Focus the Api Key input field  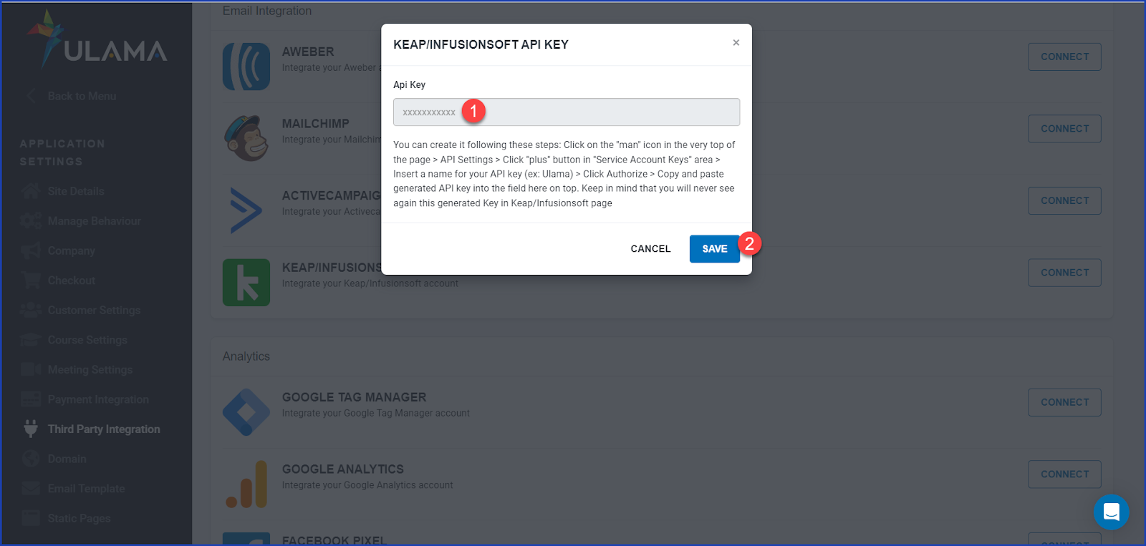tap(567, 112)
